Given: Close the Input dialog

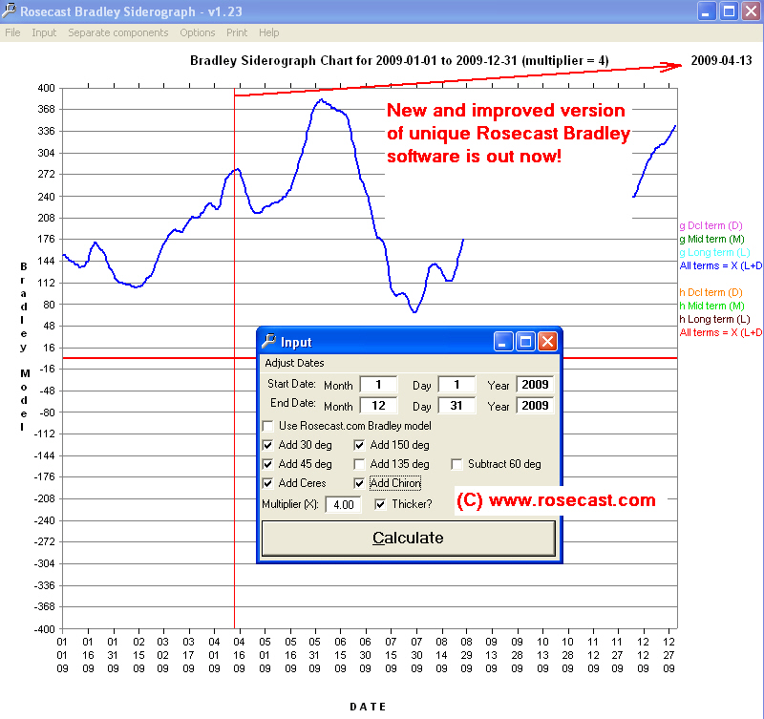Looking at the screenshot, I should (x=547, y=342).
